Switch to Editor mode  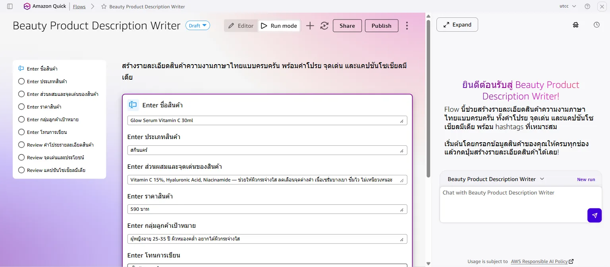tap(241, 26)
